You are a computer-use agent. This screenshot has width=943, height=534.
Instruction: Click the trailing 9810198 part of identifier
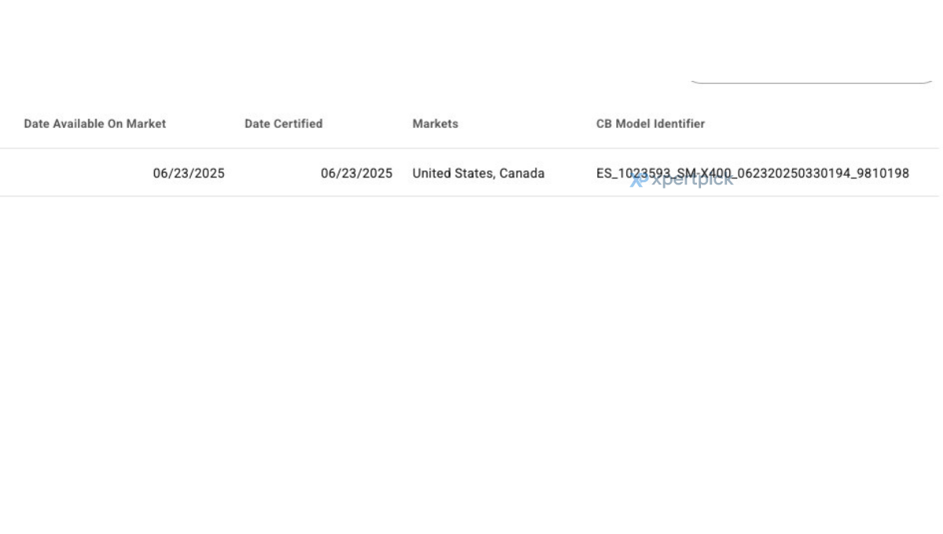point(883,174)
